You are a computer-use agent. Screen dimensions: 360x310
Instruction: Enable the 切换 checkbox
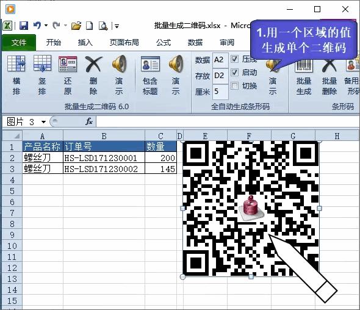234,85
